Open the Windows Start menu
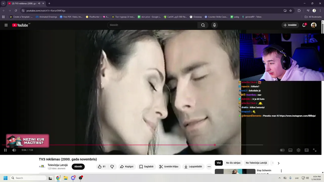Image resolution: width=324 pixels, height=182 pixels. (x=5, y=178)
